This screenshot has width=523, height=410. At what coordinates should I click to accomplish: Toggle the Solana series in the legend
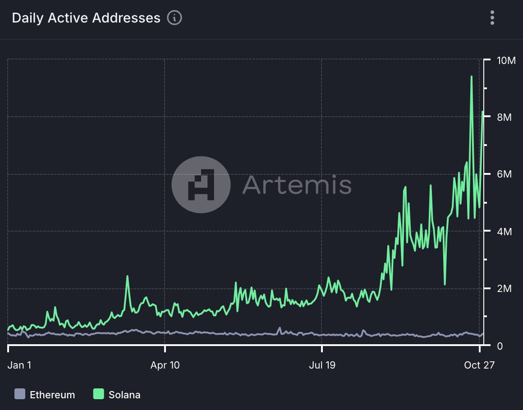tap(117, 394)
